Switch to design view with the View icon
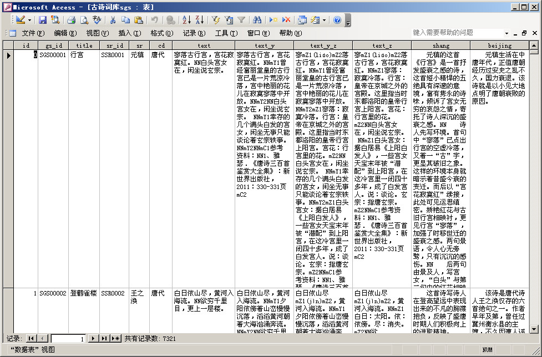Viewport: 542px width, 357px height. [21, 20]
